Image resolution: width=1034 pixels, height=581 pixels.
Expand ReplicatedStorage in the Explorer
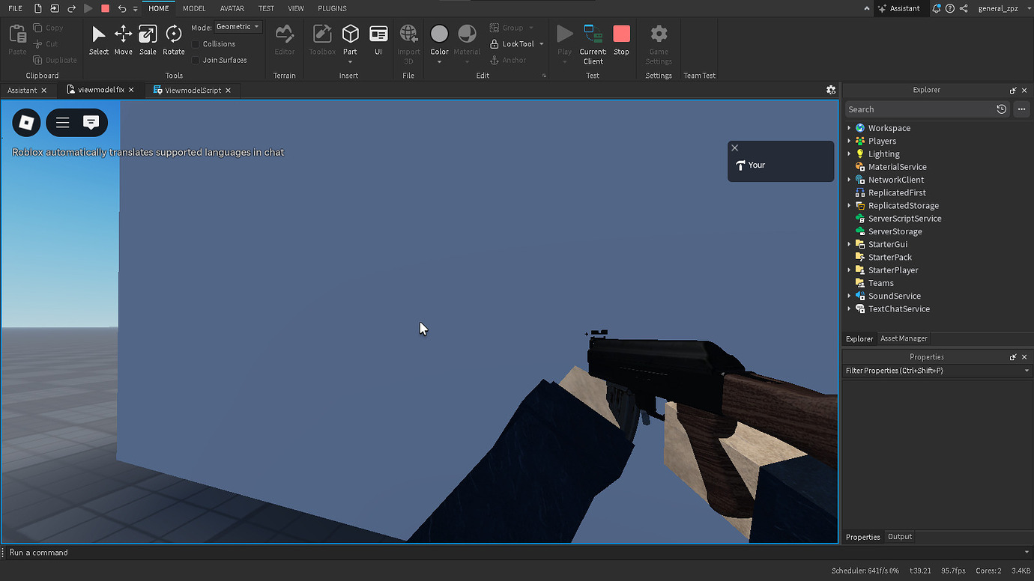[x=849, y=205]
